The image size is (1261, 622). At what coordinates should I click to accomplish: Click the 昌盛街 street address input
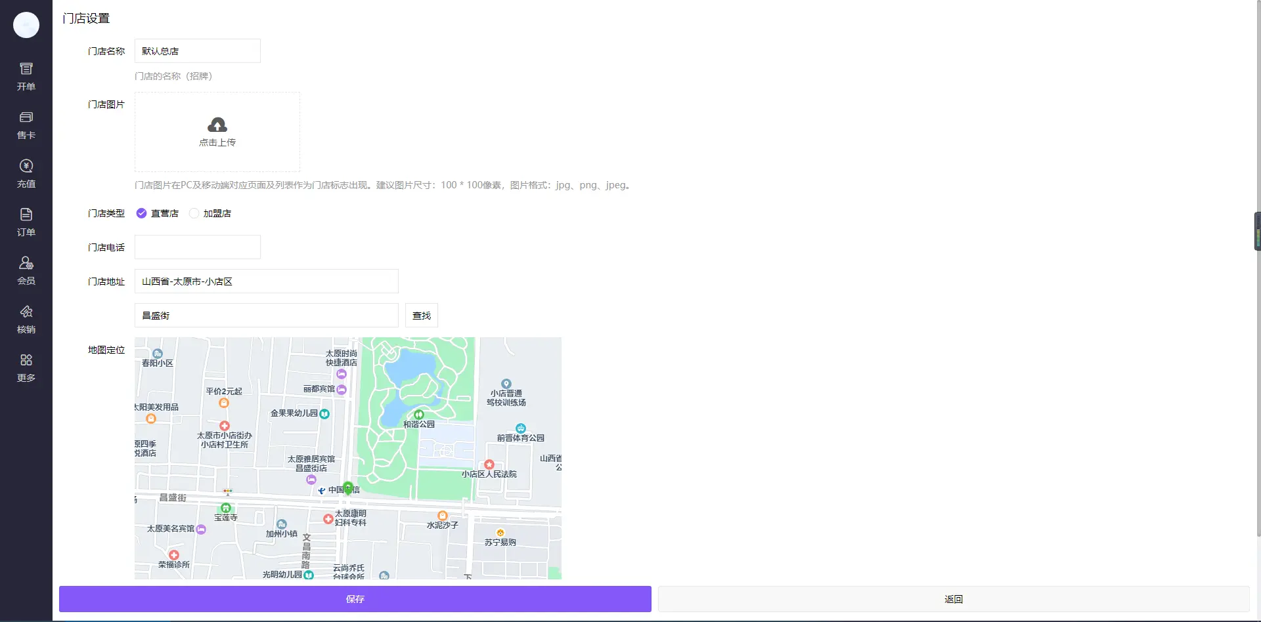[266, 316]
